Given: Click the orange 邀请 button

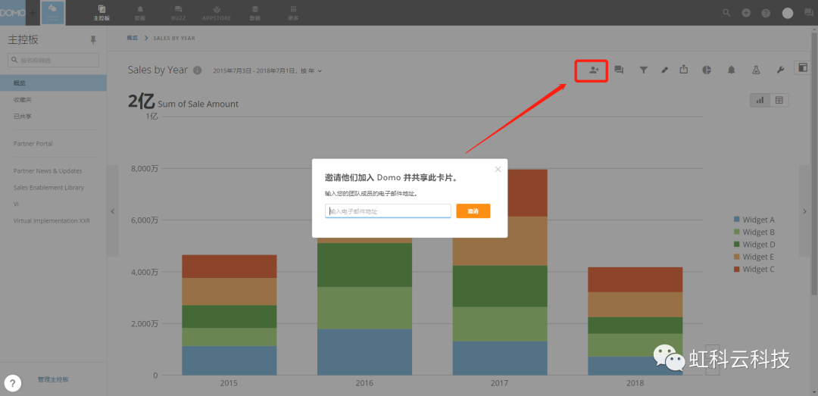Looking at the screenshot, I should click(x=473, y=210).
